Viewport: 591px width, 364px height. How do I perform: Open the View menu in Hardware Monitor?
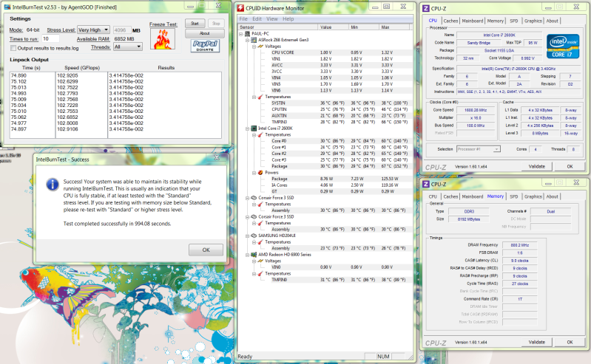271,18
